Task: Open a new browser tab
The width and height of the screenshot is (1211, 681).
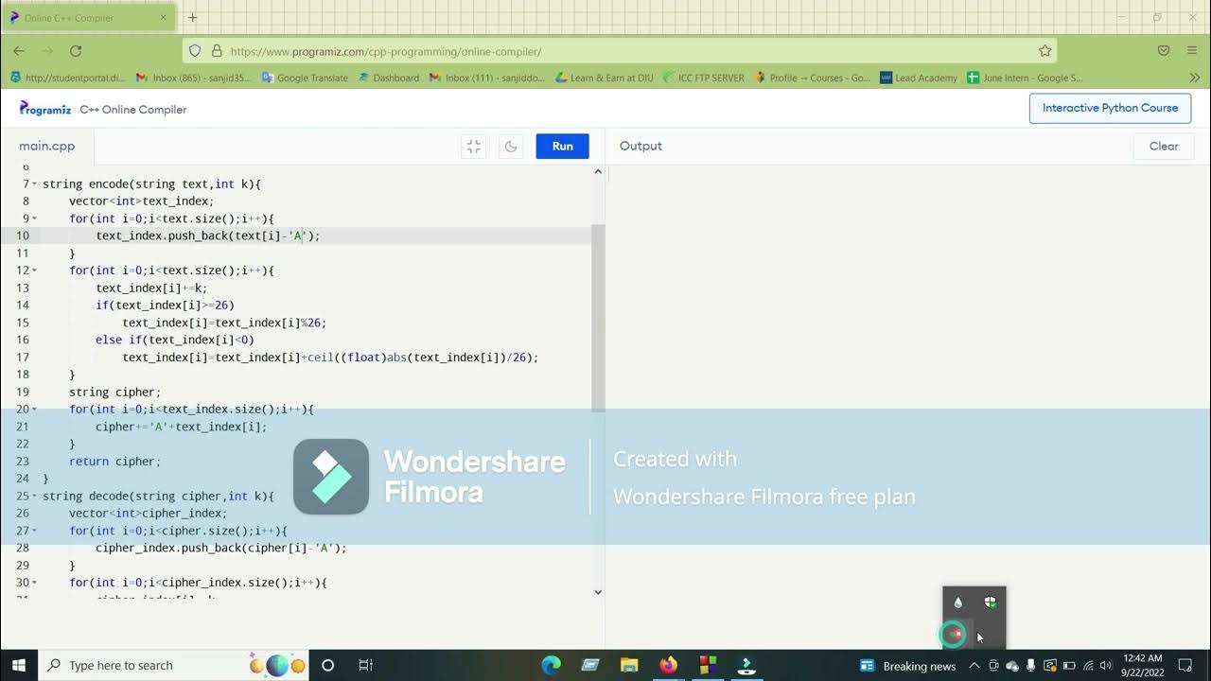Action: (193, 17)
